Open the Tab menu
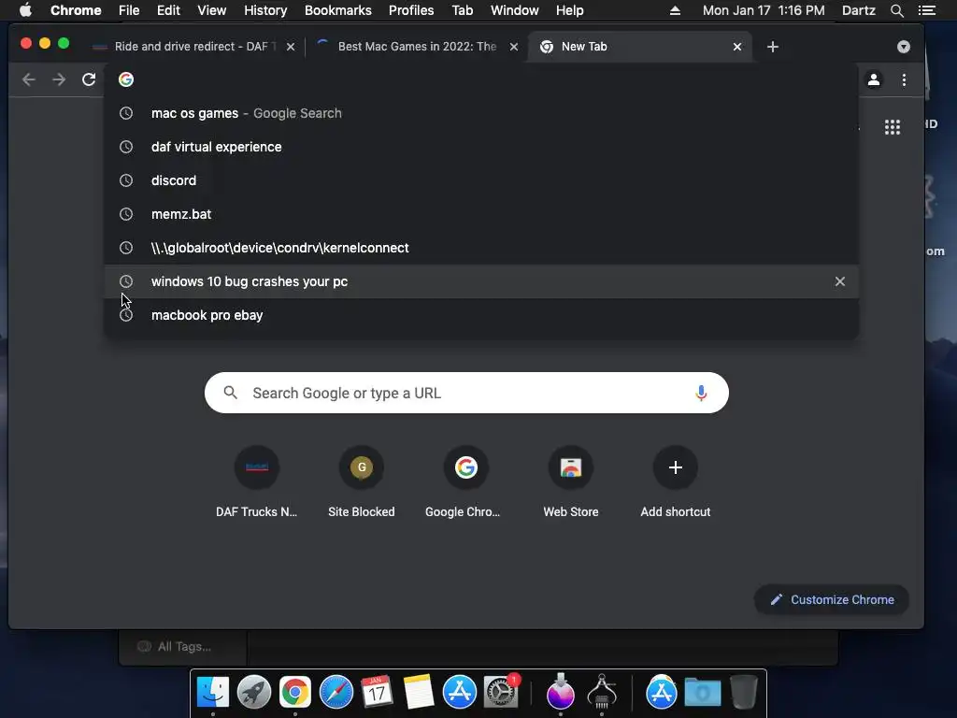Screen dimensions: 957x718 [x=462, y=10]
